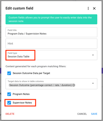This screenshot has width=103, height=121.
Task: Save the custom field changes
Action: tap(94, 114)
